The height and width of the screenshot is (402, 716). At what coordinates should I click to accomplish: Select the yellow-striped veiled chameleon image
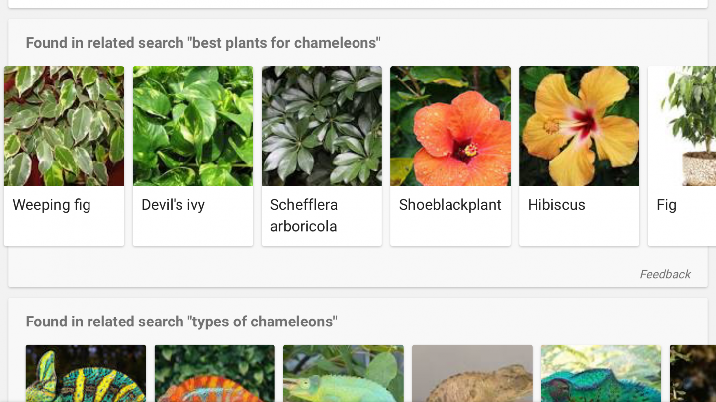tap(86, 373)
